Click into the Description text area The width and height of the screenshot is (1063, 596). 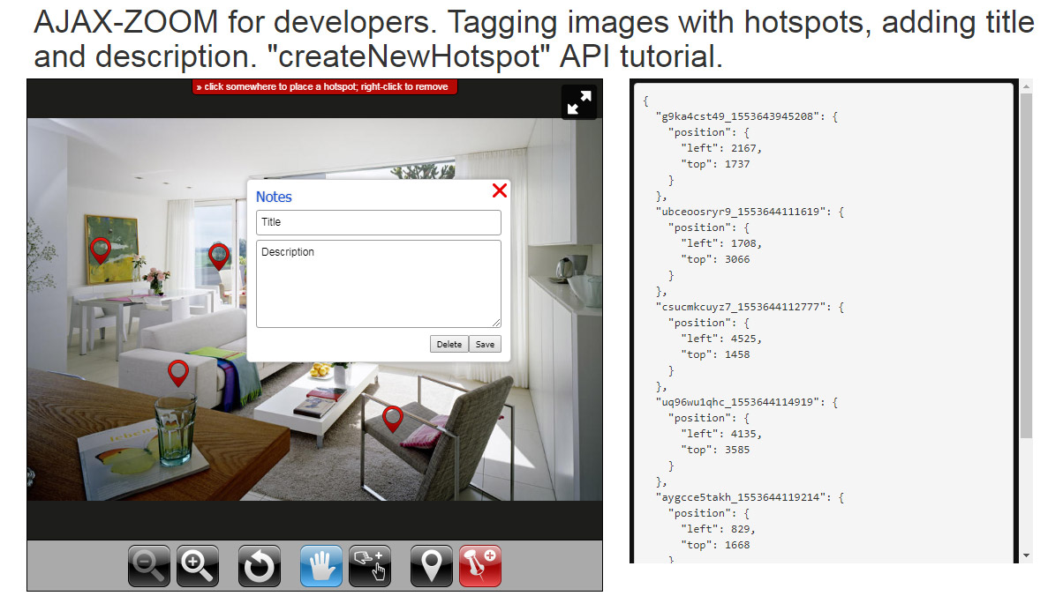tap(379, 284)
